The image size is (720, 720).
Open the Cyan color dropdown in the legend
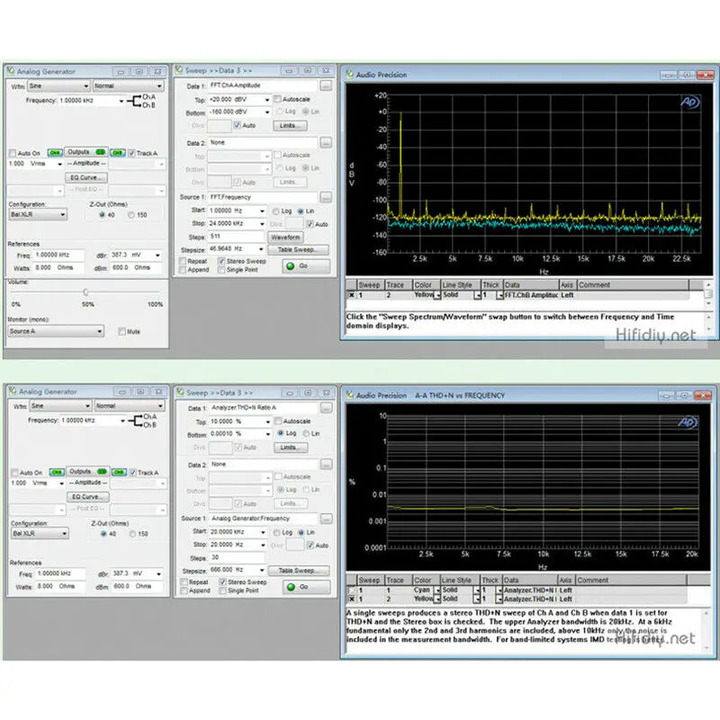coord(437,590)
